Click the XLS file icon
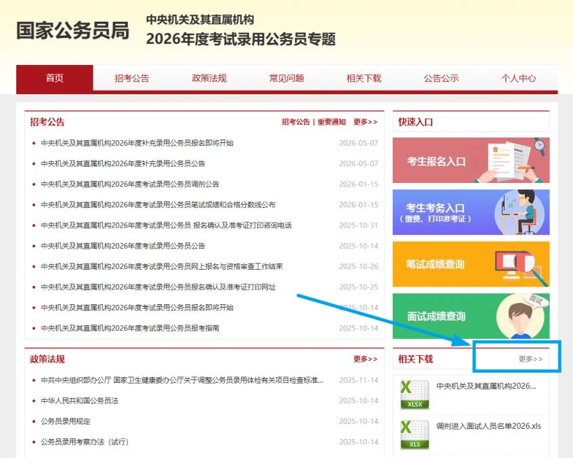This screenshot has height=458, width=573. [415, 434]
